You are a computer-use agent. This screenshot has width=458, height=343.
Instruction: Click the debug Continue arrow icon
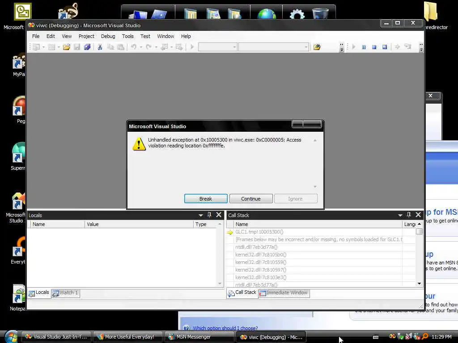click(x=354, y=47)
